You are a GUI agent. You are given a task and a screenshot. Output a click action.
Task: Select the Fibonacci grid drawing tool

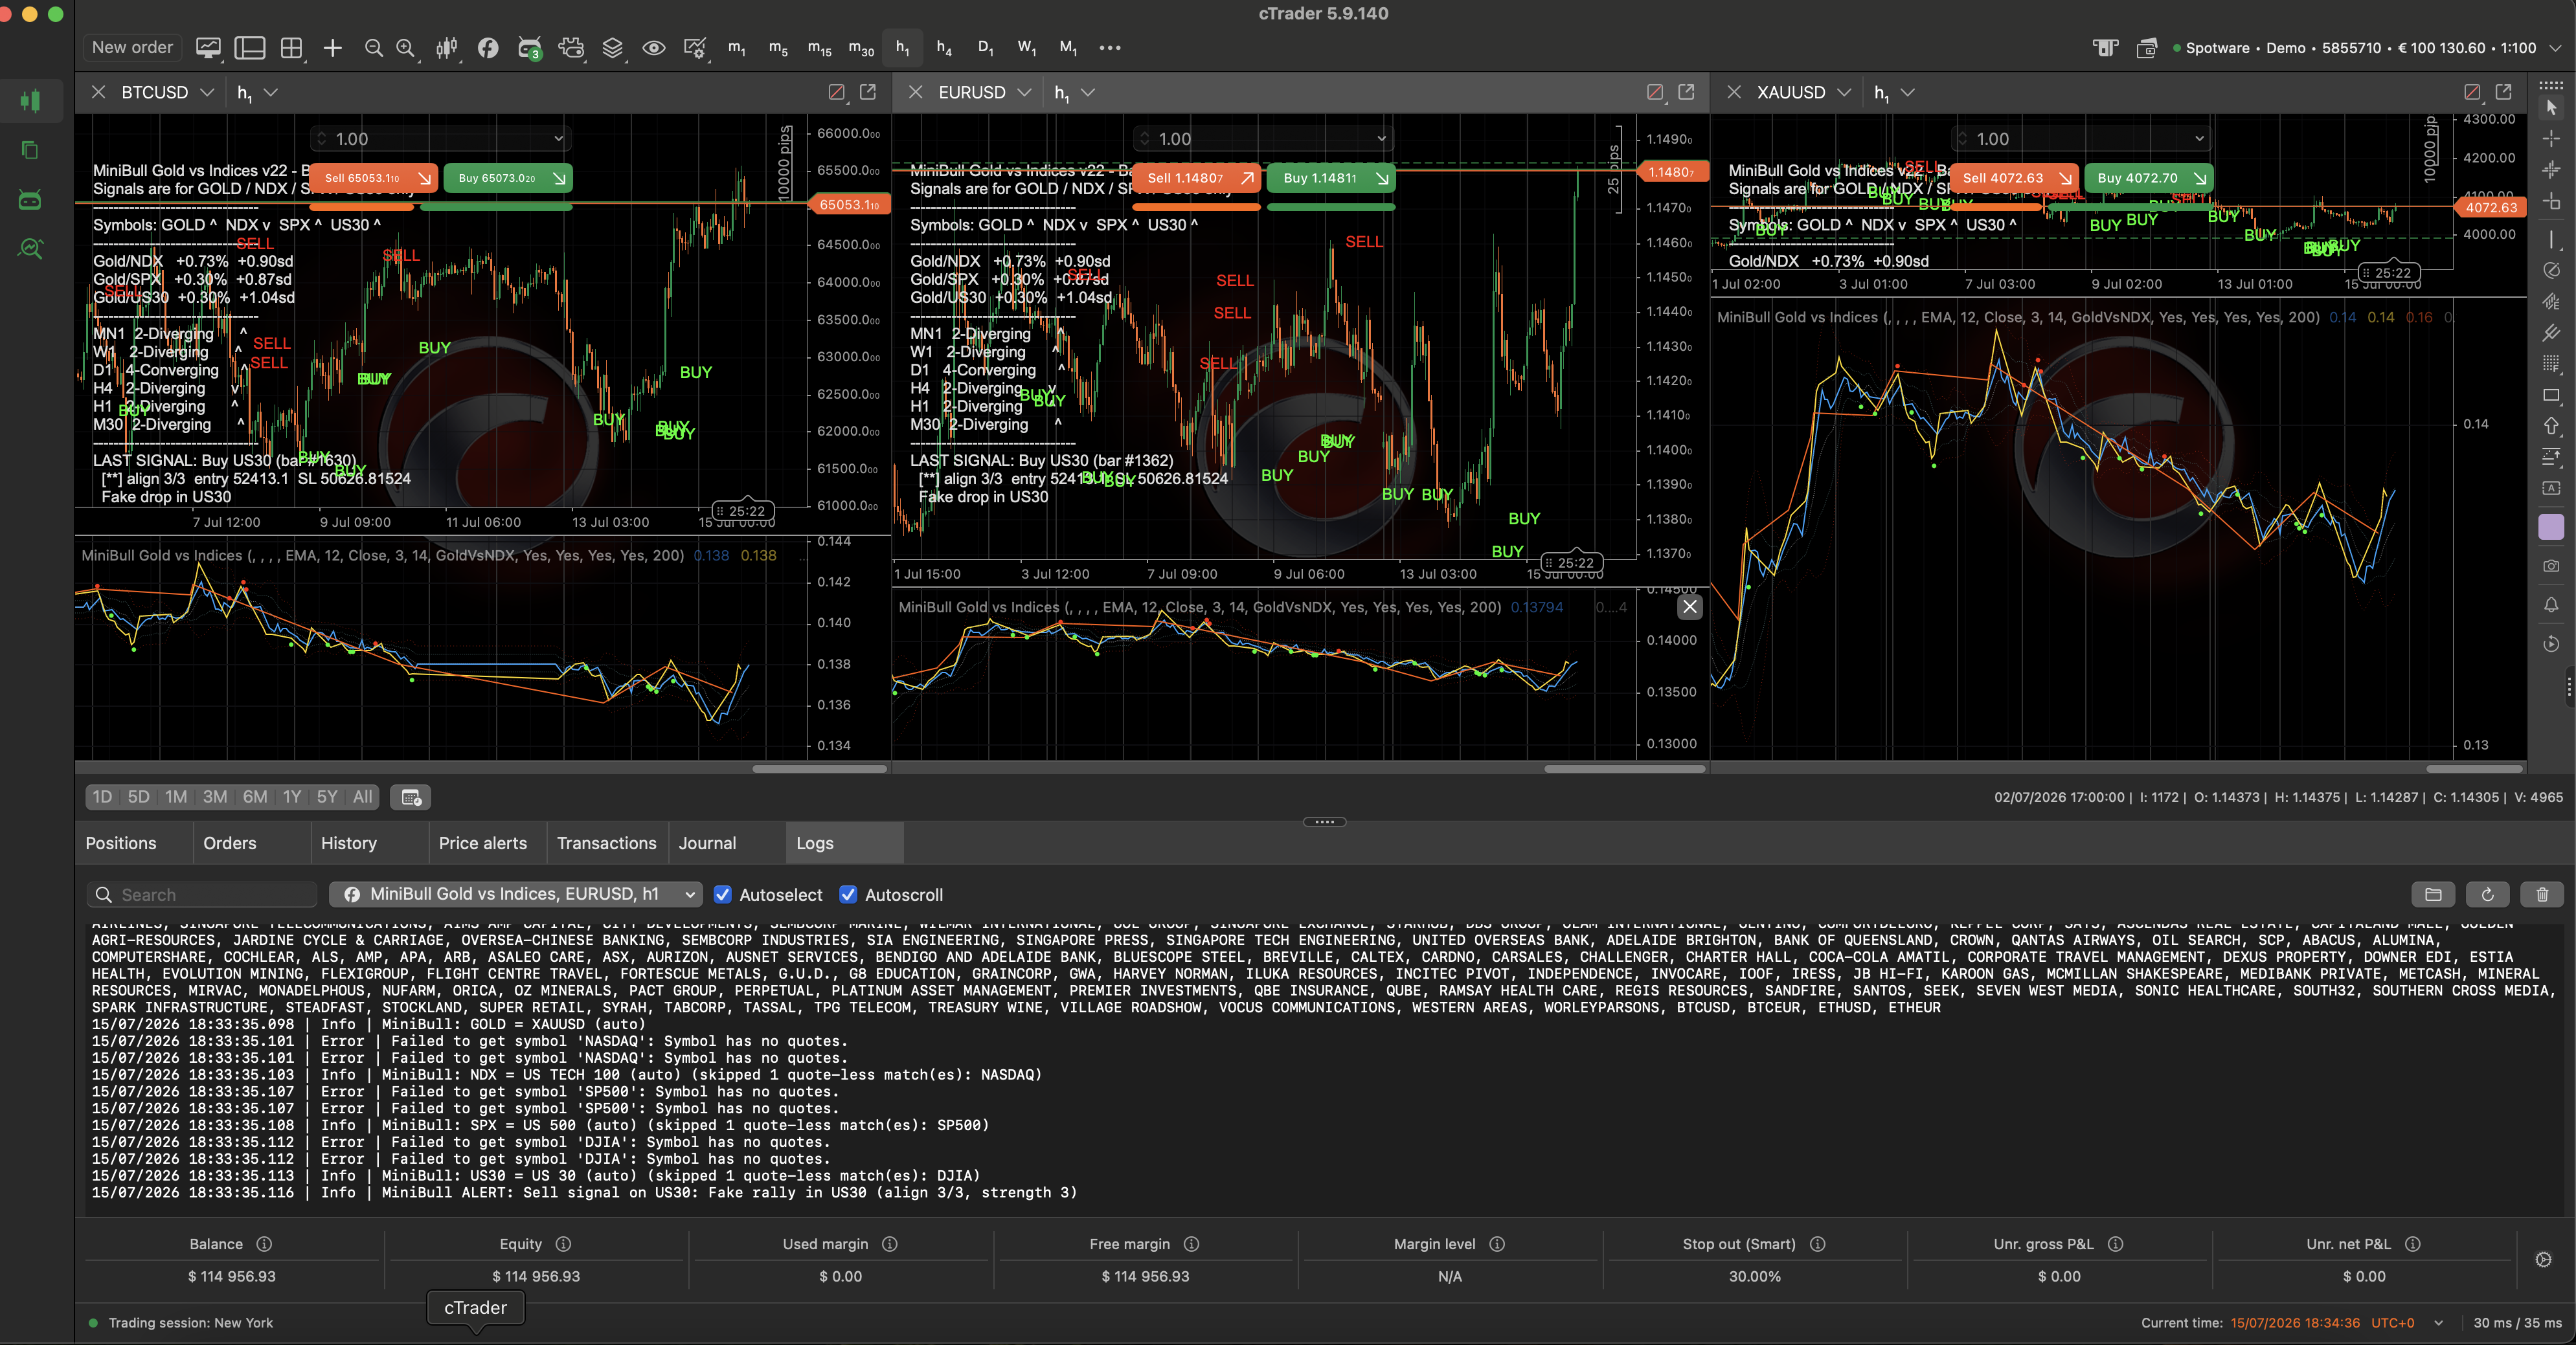pos(2551,364)
